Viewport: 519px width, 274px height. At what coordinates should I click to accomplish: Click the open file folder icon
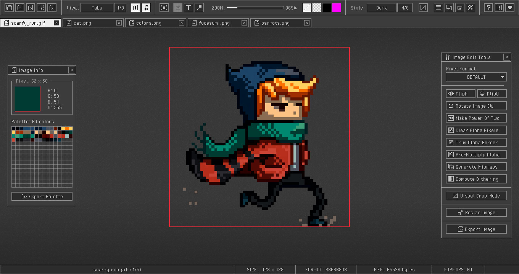pos(9,8)
